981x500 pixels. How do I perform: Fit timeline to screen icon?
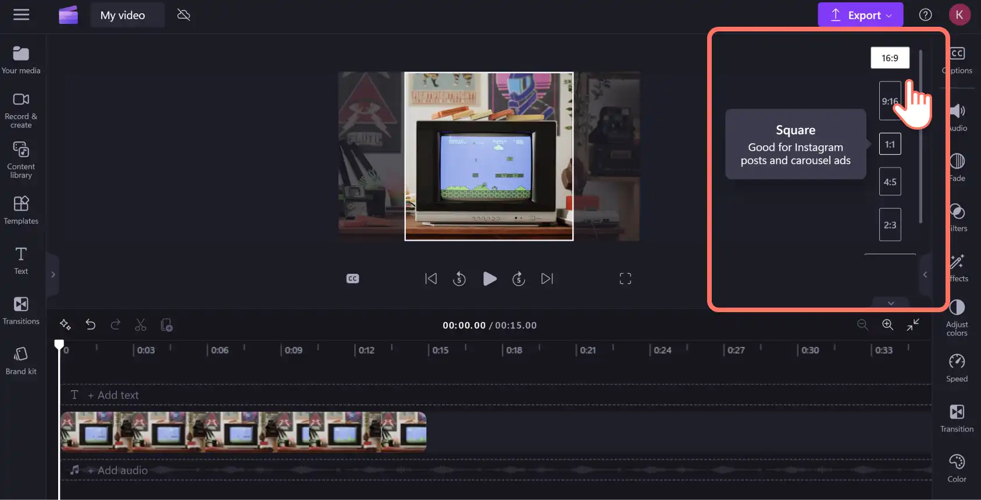coord(913,324)
